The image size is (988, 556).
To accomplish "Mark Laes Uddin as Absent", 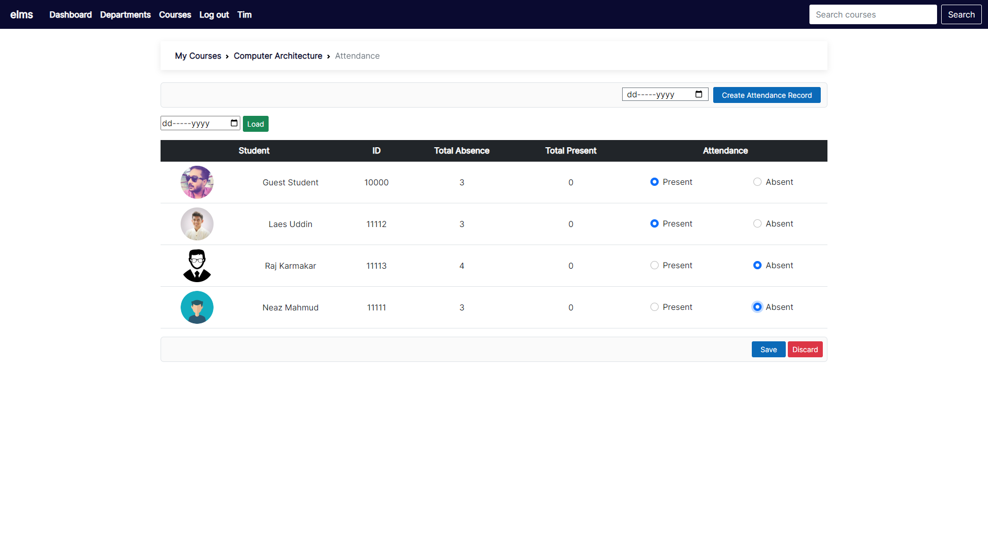I will coord(757,223).
